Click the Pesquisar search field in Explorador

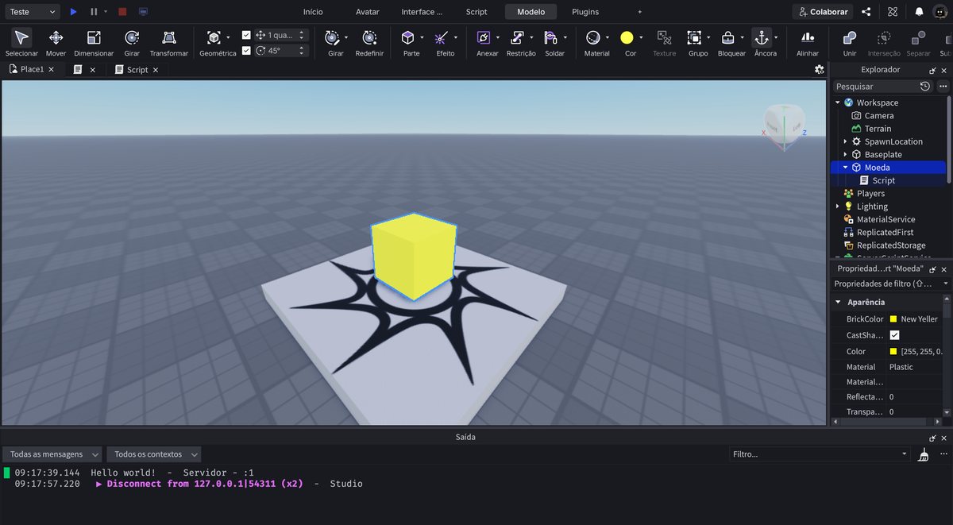(875, 86)
